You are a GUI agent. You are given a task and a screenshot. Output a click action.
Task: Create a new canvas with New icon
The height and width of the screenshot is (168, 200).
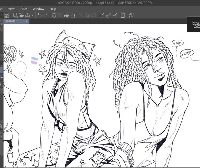pyautogui.click(x=15, y=15)
